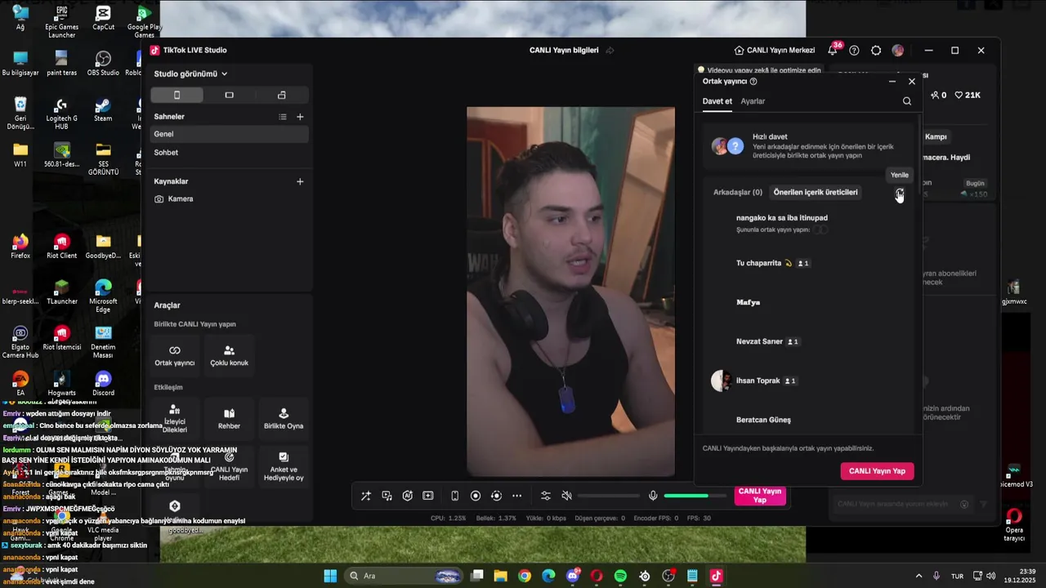Screen dimensions: 1046x588
Task: Open the Birlikte Oyna tool
Action: click(284, 419)
